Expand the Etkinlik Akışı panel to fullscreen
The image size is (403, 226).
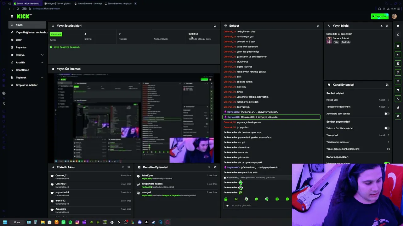[128, 167]
